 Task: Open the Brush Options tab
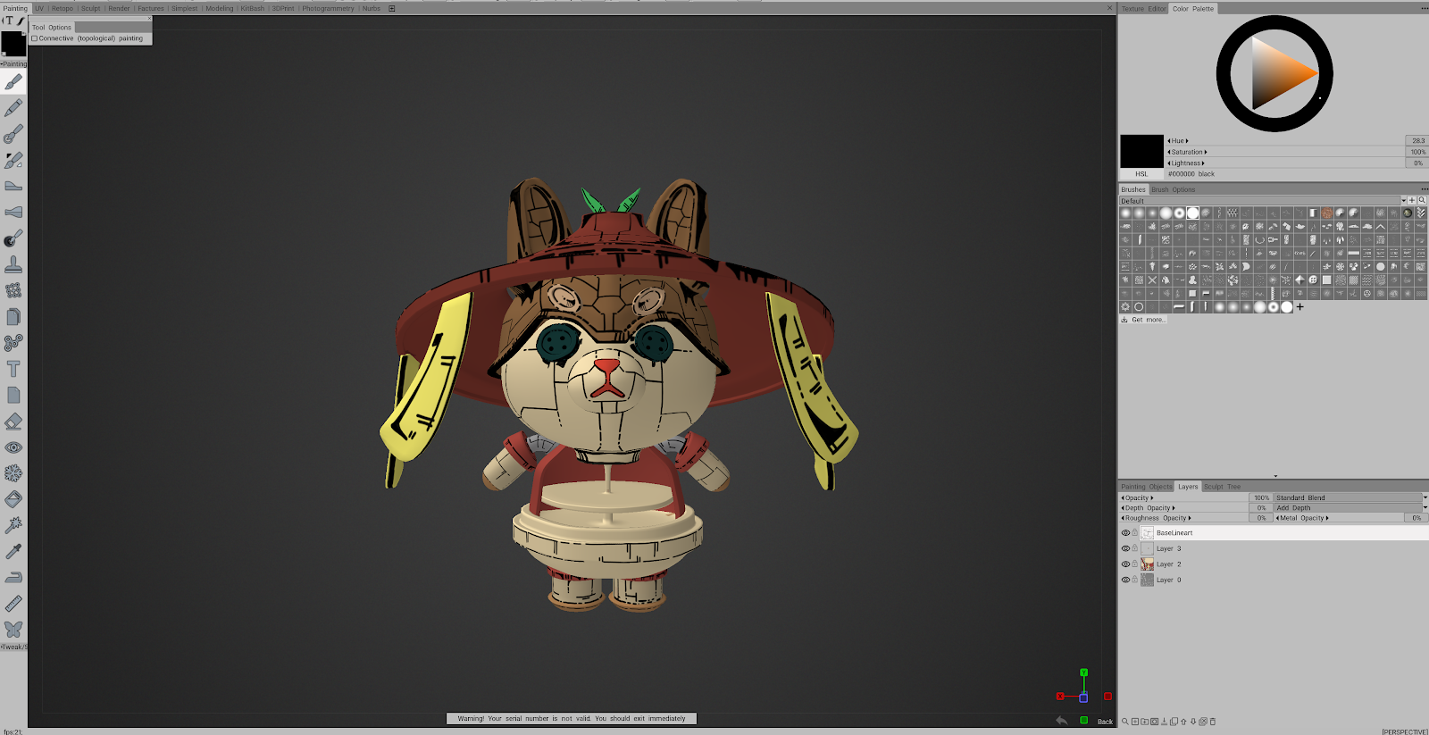pyautogui.click(x=1173, y=189)
